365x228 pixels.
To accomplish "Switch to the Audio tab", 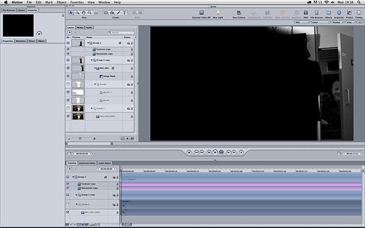I will (x=89, y=27).
